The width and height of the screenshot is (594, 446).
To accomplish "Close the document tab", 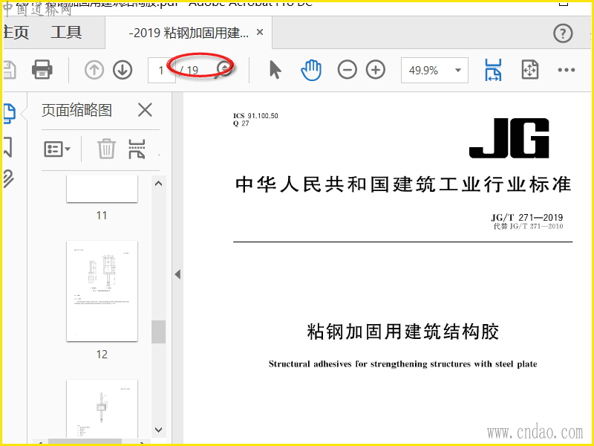I will click(260, 32).
